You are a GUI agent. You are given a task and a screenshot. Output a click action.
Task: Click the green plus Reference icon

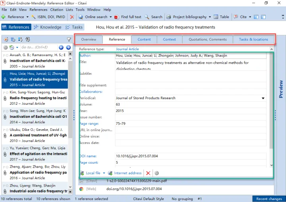[x=3, y=17]
